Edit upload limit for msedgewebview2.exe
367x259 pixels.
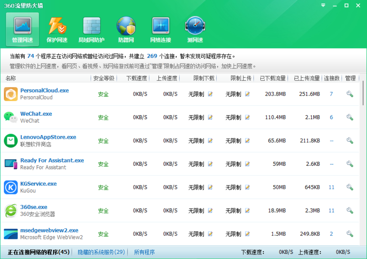click(248, 234)
